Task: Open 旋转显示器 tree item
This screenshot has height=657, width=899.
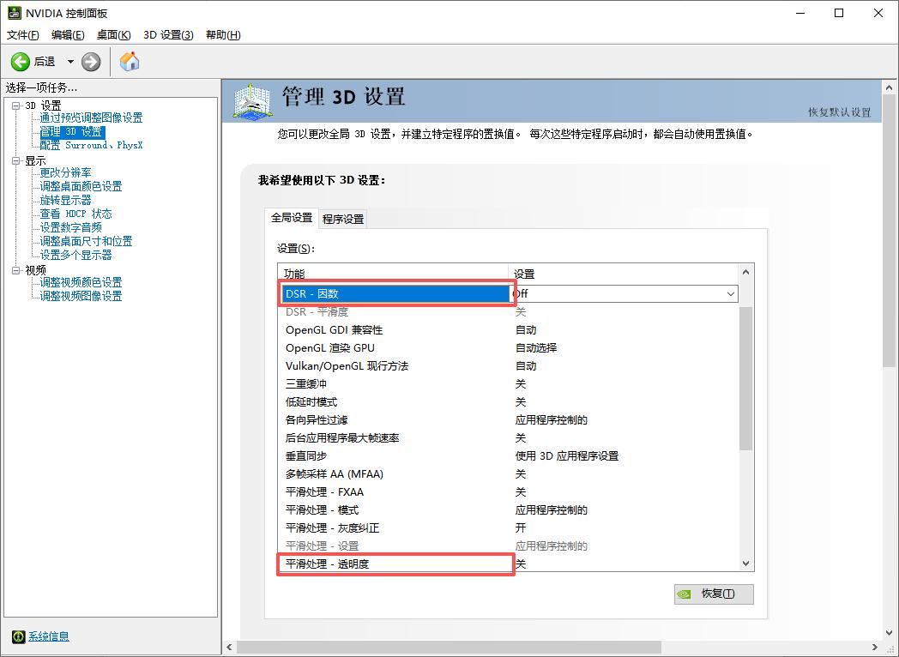Action: pos(65,200)
